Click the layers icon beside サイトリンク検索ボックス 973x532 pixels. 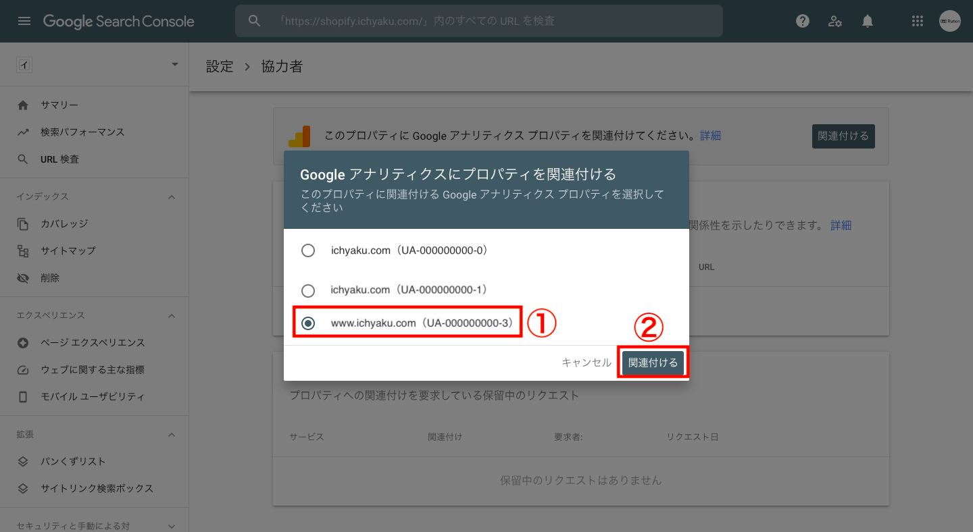tap(23, 489)
